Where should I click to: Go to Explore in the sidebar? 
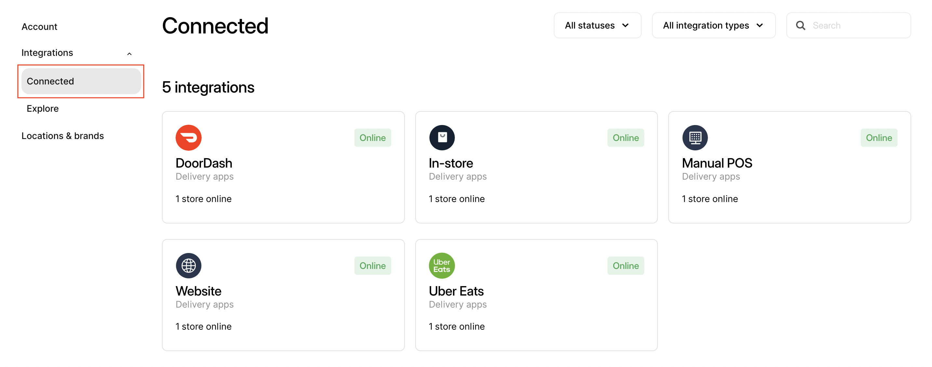pos(43,108)
